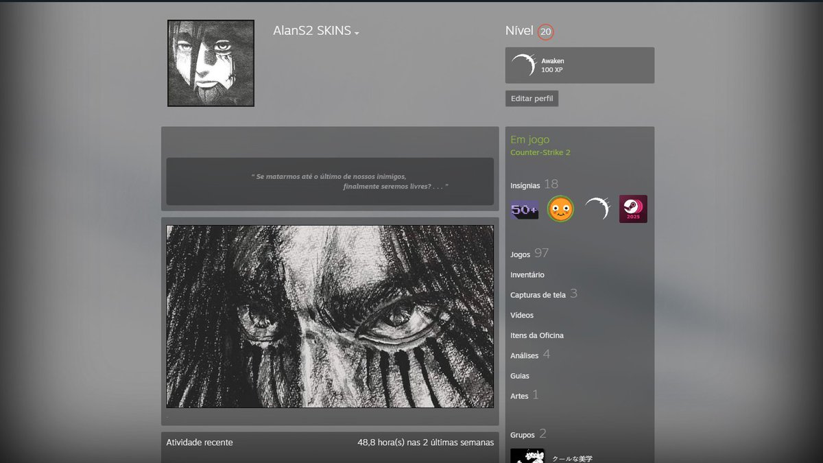Click the 48,8 hora(s) playtime text
Image resolution: width=823 pixels, height=463 pixels.
[425, 442]
